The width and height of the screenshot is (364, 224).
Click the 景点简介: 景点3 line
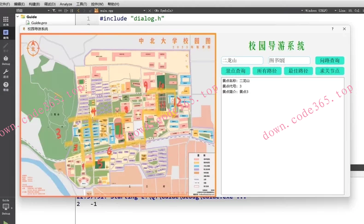235,92
